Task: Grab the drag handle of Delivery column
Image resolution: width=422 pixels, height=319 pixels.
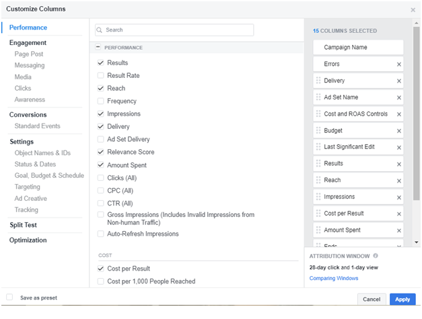Action: [318, 81]
